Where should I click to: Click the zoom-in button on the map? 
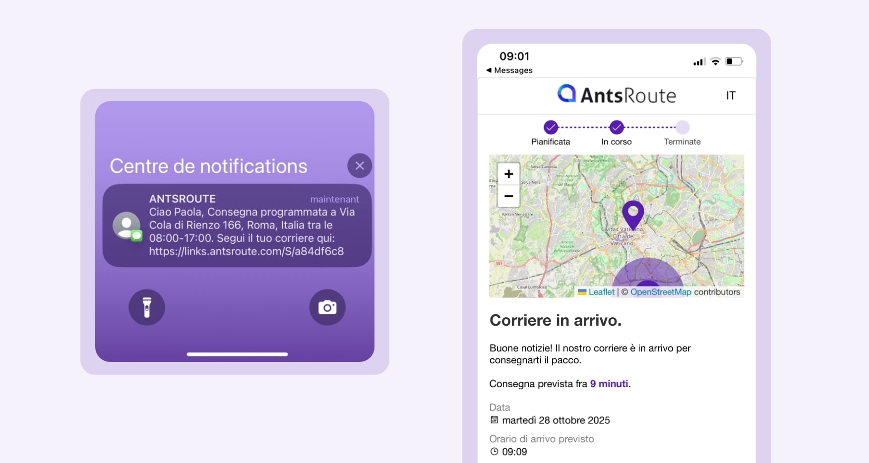pyautogui.click(x=508, y=174)
